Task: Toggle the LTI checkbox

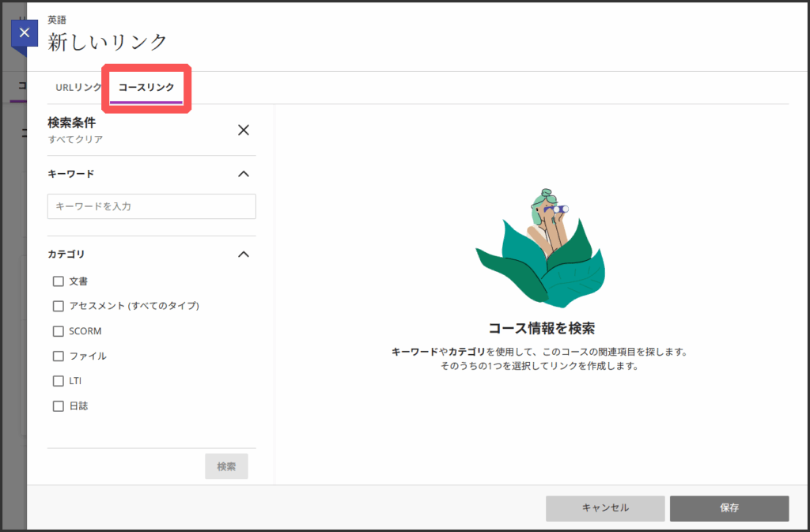Action: (x=58, y=381)
